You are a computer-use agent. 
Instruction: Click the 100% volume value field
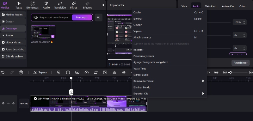tap(238, 22)
